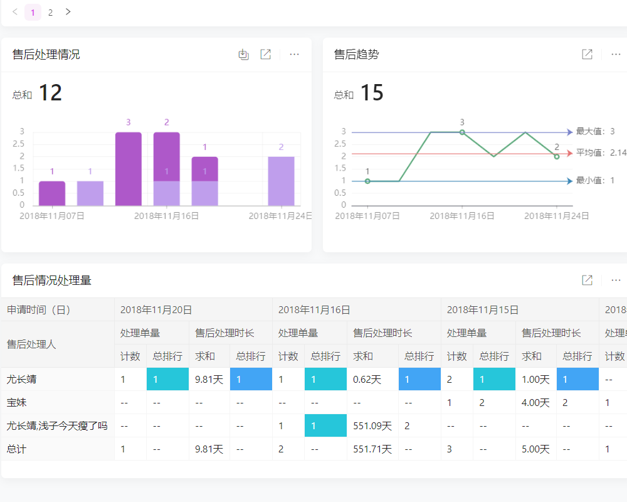Open the fullscreen expand icon on 售后处理情况 card
Screen dimensions: 627x502
(265, 55)
